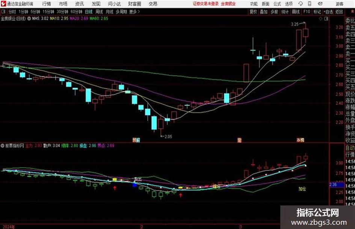Select the 日线 daily period tab
The height and width of the screenshot is (229, 355).
(89, 12)
